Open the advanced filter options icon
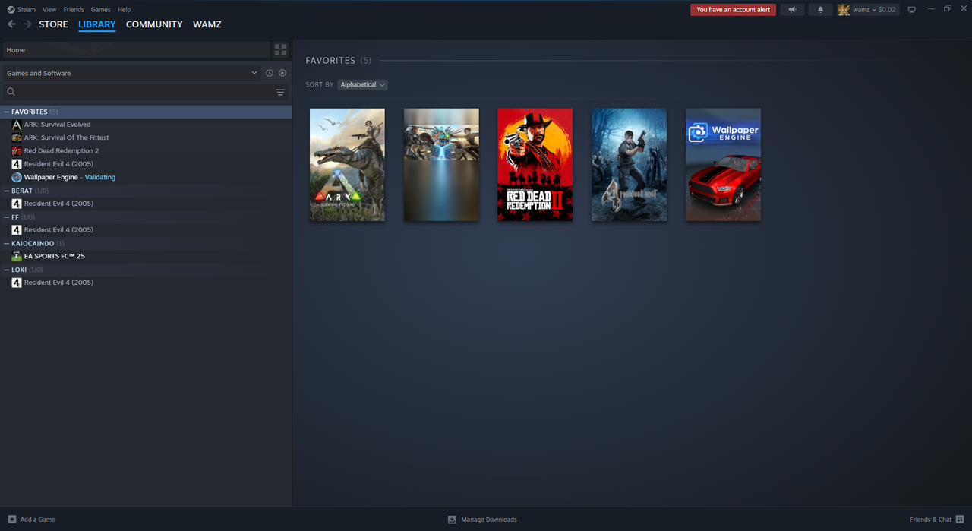 [280, 93]
